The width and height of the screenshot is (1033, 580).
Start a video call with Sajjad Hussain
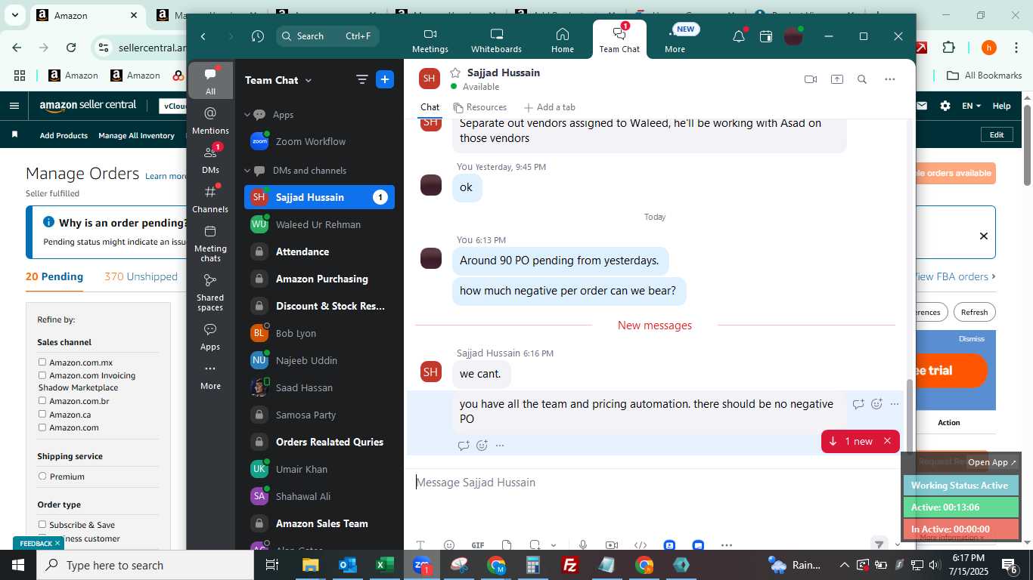tap(811, 79)
